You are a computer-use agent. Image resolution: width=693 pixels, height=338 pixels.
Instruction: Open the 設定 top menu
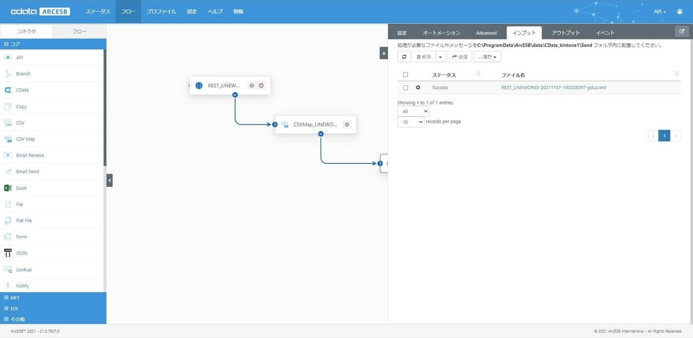click(x=192, y=12)
